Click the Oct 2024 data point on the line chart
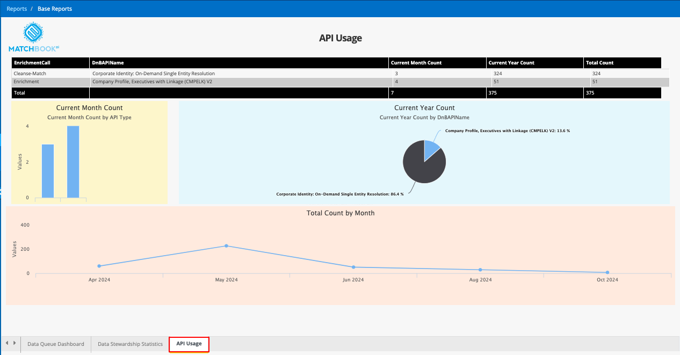680x355 pixels. point(607,272)
